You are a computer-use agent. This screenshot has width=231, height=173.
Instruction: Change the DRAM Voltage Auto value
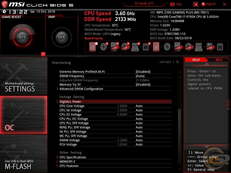[139, 140]
